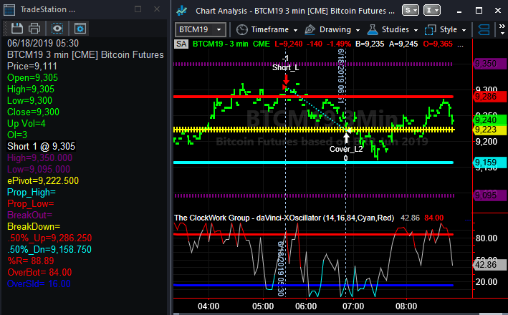Viewport: 508px width, 315px height.
Task: Click the 80.00 oscillator axis label
Action: pos(487,238)
